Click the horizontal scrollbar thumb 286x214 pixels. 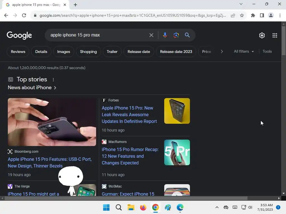(126, 198)
